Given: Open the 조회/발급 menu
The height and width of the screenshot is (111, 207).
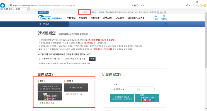Looking at the screenshot, I should click(x=71, y=18).
